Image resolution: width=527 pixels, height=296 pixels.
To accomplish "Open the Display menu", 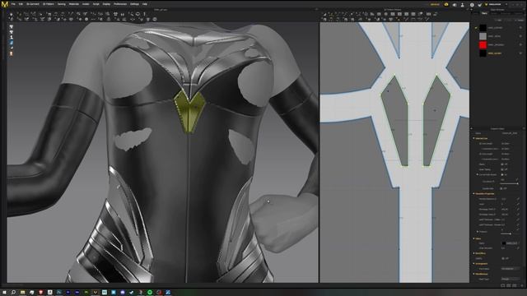I will (x=106, y=4).
